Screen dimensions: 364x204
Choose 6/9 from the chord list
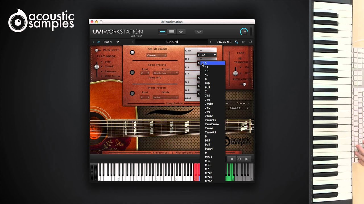click(x=213, y=83)
